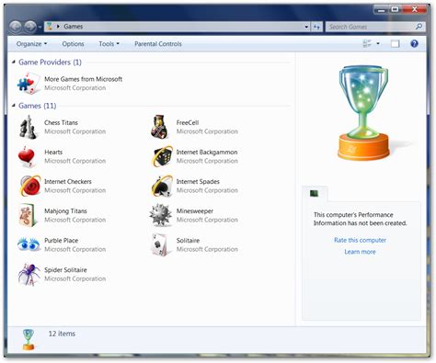This screenshot has height=363, width=436.
Task: Click the Games folder icon in address bar
Action: (x=49, y=27)
